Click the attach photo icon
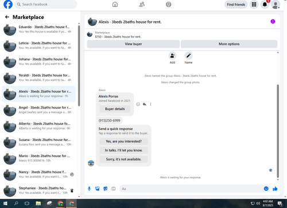Image resolution: width=287 pixels, height=208 pixels. point(98,189)
